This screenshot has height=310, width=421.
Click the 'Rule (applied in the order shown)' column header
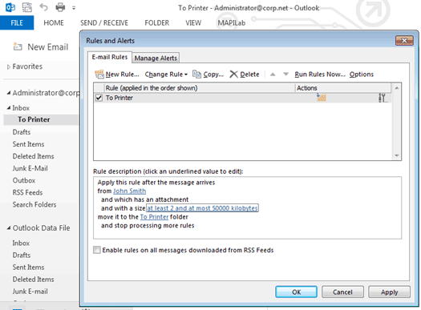(200, 88)
